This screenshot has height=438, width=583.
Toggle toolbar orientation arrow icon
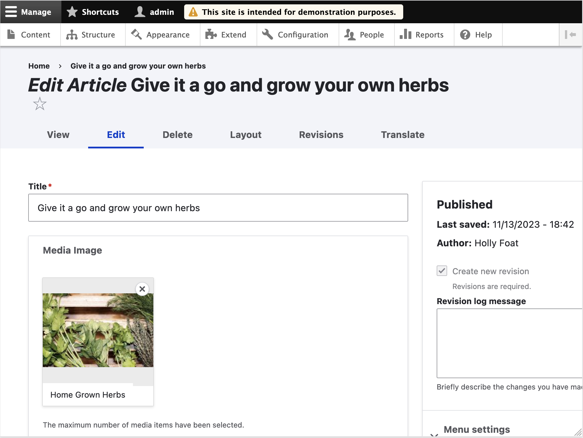click(x=570, y=35)
